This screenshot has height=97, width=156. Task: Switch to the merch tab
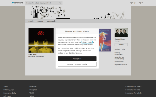click(x=40, y=21)
